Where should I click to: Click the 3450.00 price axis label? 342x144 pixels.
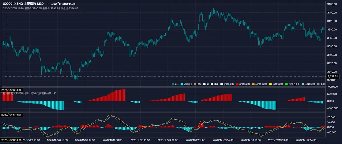332,13
